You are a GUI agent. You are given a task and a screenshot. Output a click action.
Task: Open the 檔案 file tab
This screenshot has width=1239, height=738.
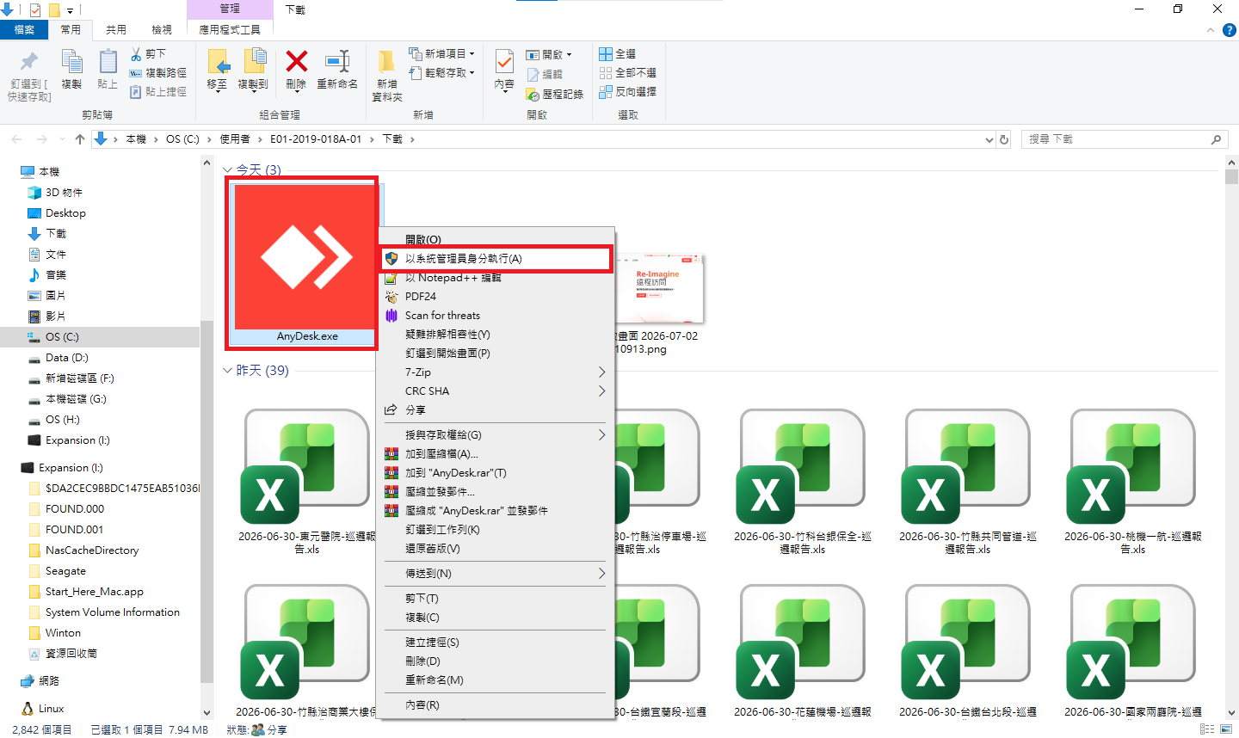24,29
